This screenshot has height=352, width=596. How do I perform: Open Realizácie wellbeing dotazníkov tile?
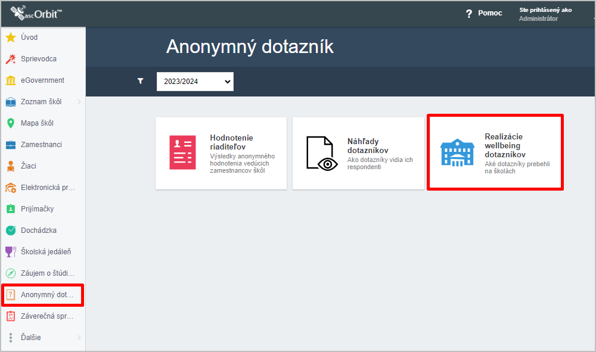pos(495,152)
